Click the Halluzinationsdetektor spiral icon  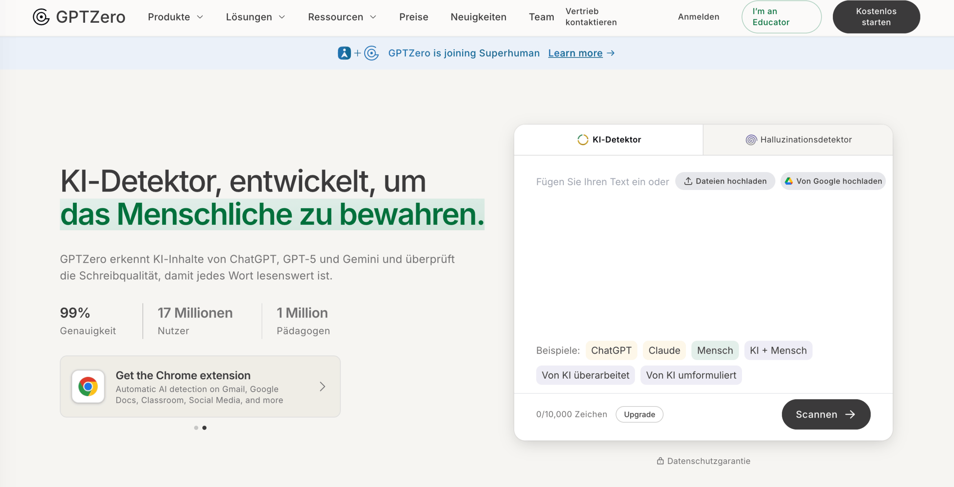(751, 140)
